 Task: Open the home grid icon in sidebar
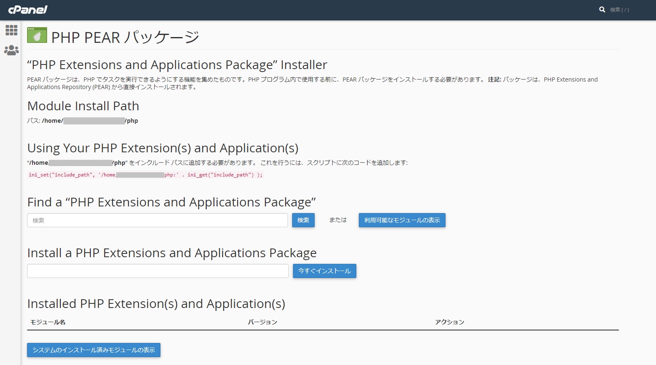click(x=11, y=30)
